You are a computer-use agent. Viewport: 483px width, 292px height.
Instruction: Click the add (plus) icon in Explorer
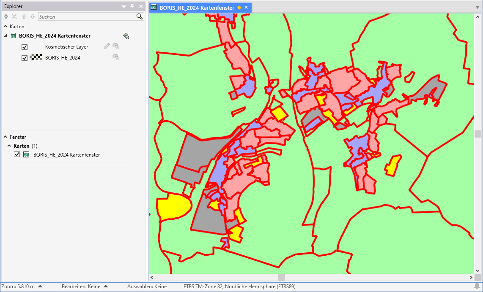pyautogui.click(x=6, y=16)
